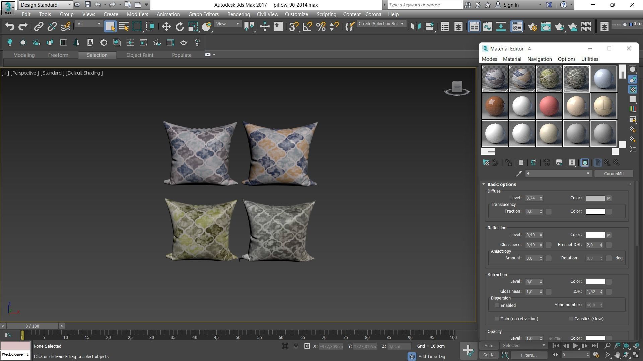This screenshot has width=643, height=361.
Task: Click Go to End playback button
Action: [595, 346]
